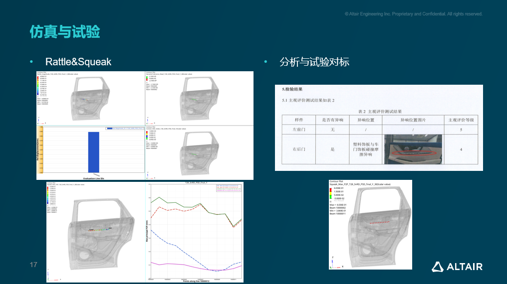
Task: Click the 是否有异响 column header
Action: 332,120
